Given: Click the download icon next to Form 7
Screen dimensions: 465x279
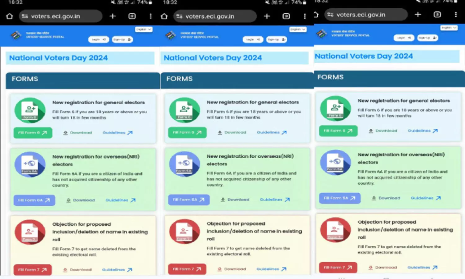Looking at the screenshot, I should point(65,269).
